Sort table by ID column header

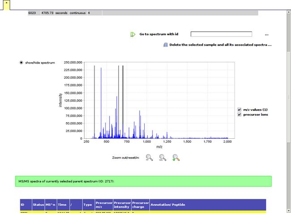26,204
